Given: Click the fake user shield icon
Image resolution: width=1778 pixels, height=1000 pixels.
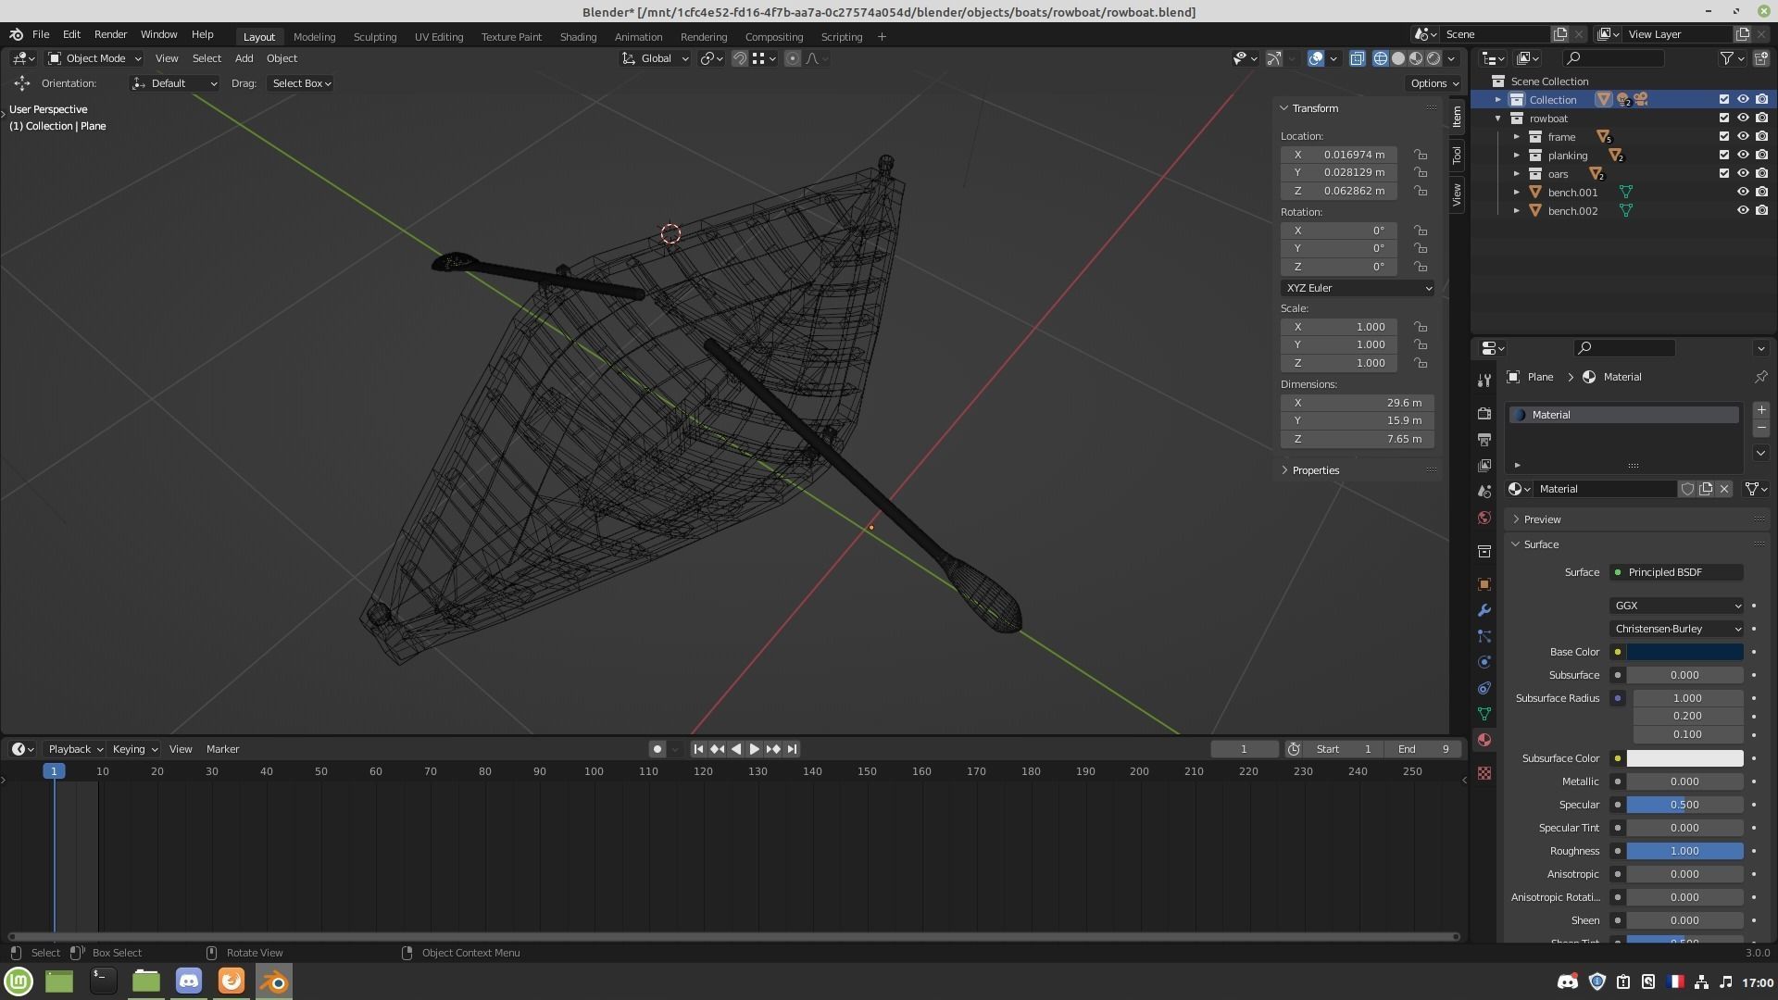Looking at the screenshot, I should [1687, 489].
